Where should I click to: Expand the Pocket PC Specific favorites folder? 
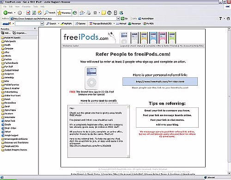click(x=11, y=37)
